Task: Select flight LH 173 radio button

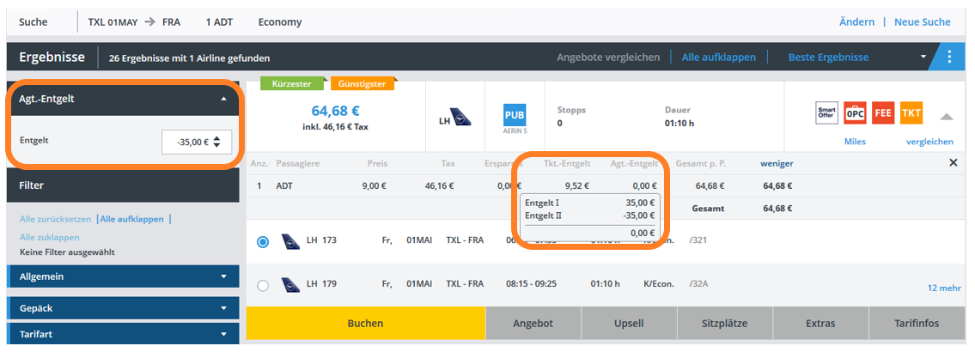Action: (x=263, y=242)
